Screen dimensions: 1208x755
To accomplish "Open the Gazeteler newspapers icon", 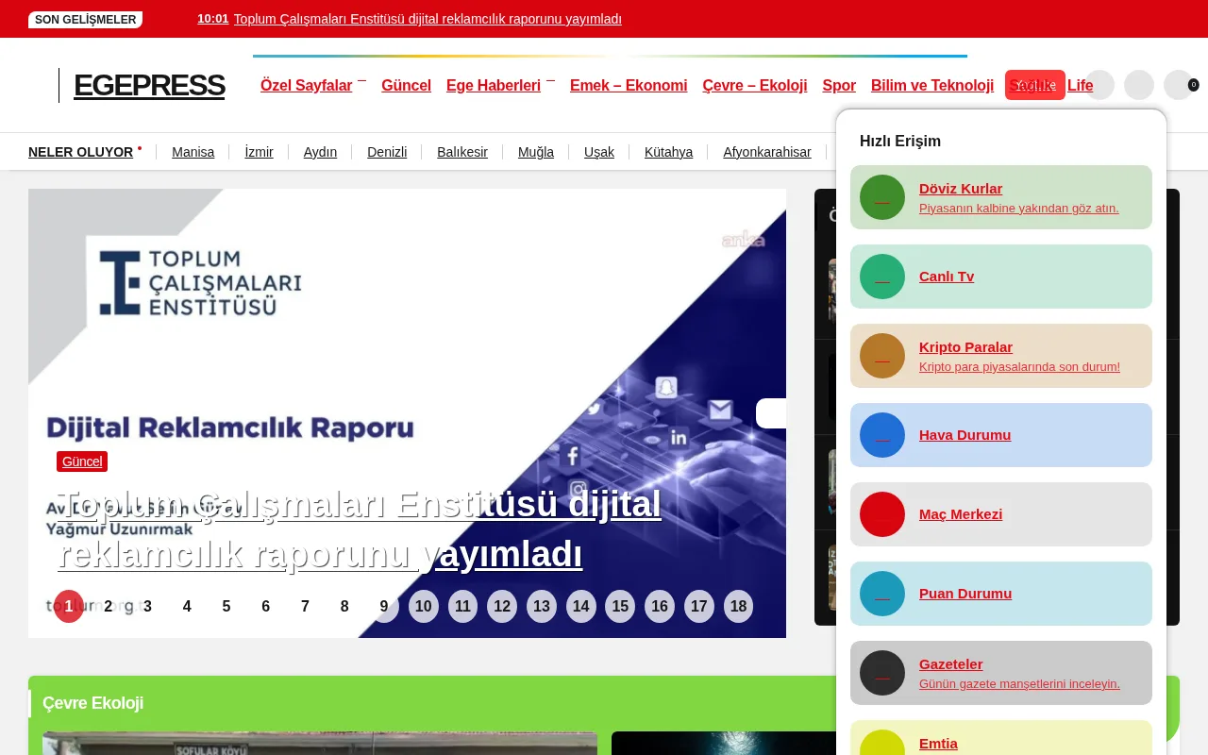I will (882, 673).
